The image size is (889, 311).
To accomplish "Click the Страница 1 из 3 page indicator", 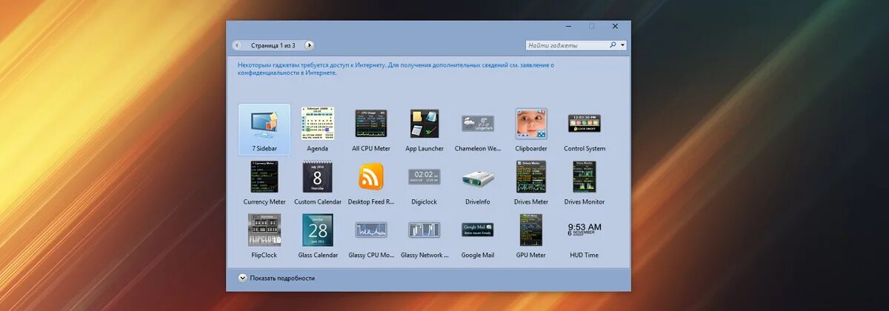I will tap(273, 45).
